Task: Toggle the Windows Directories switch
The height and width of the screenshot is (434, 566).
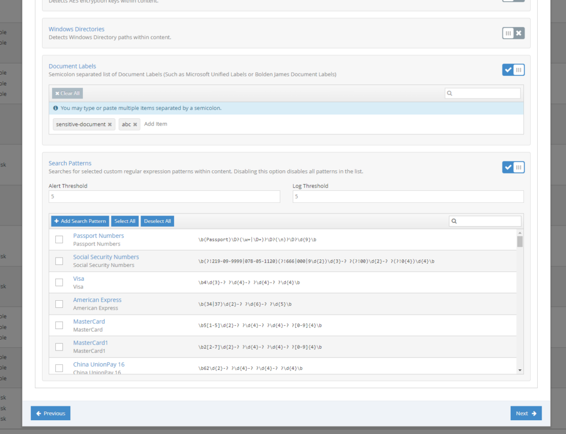Action: 513,33
